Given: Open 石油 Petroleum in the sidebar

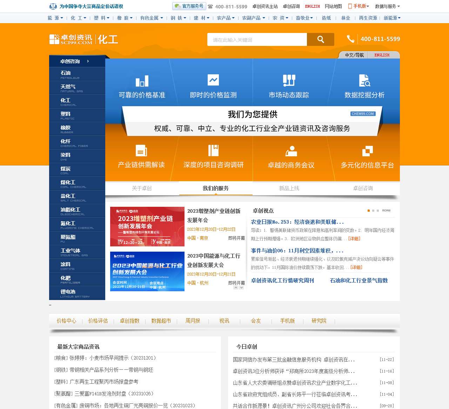Looking at the screenshot, I should click(x=77, y=74).
